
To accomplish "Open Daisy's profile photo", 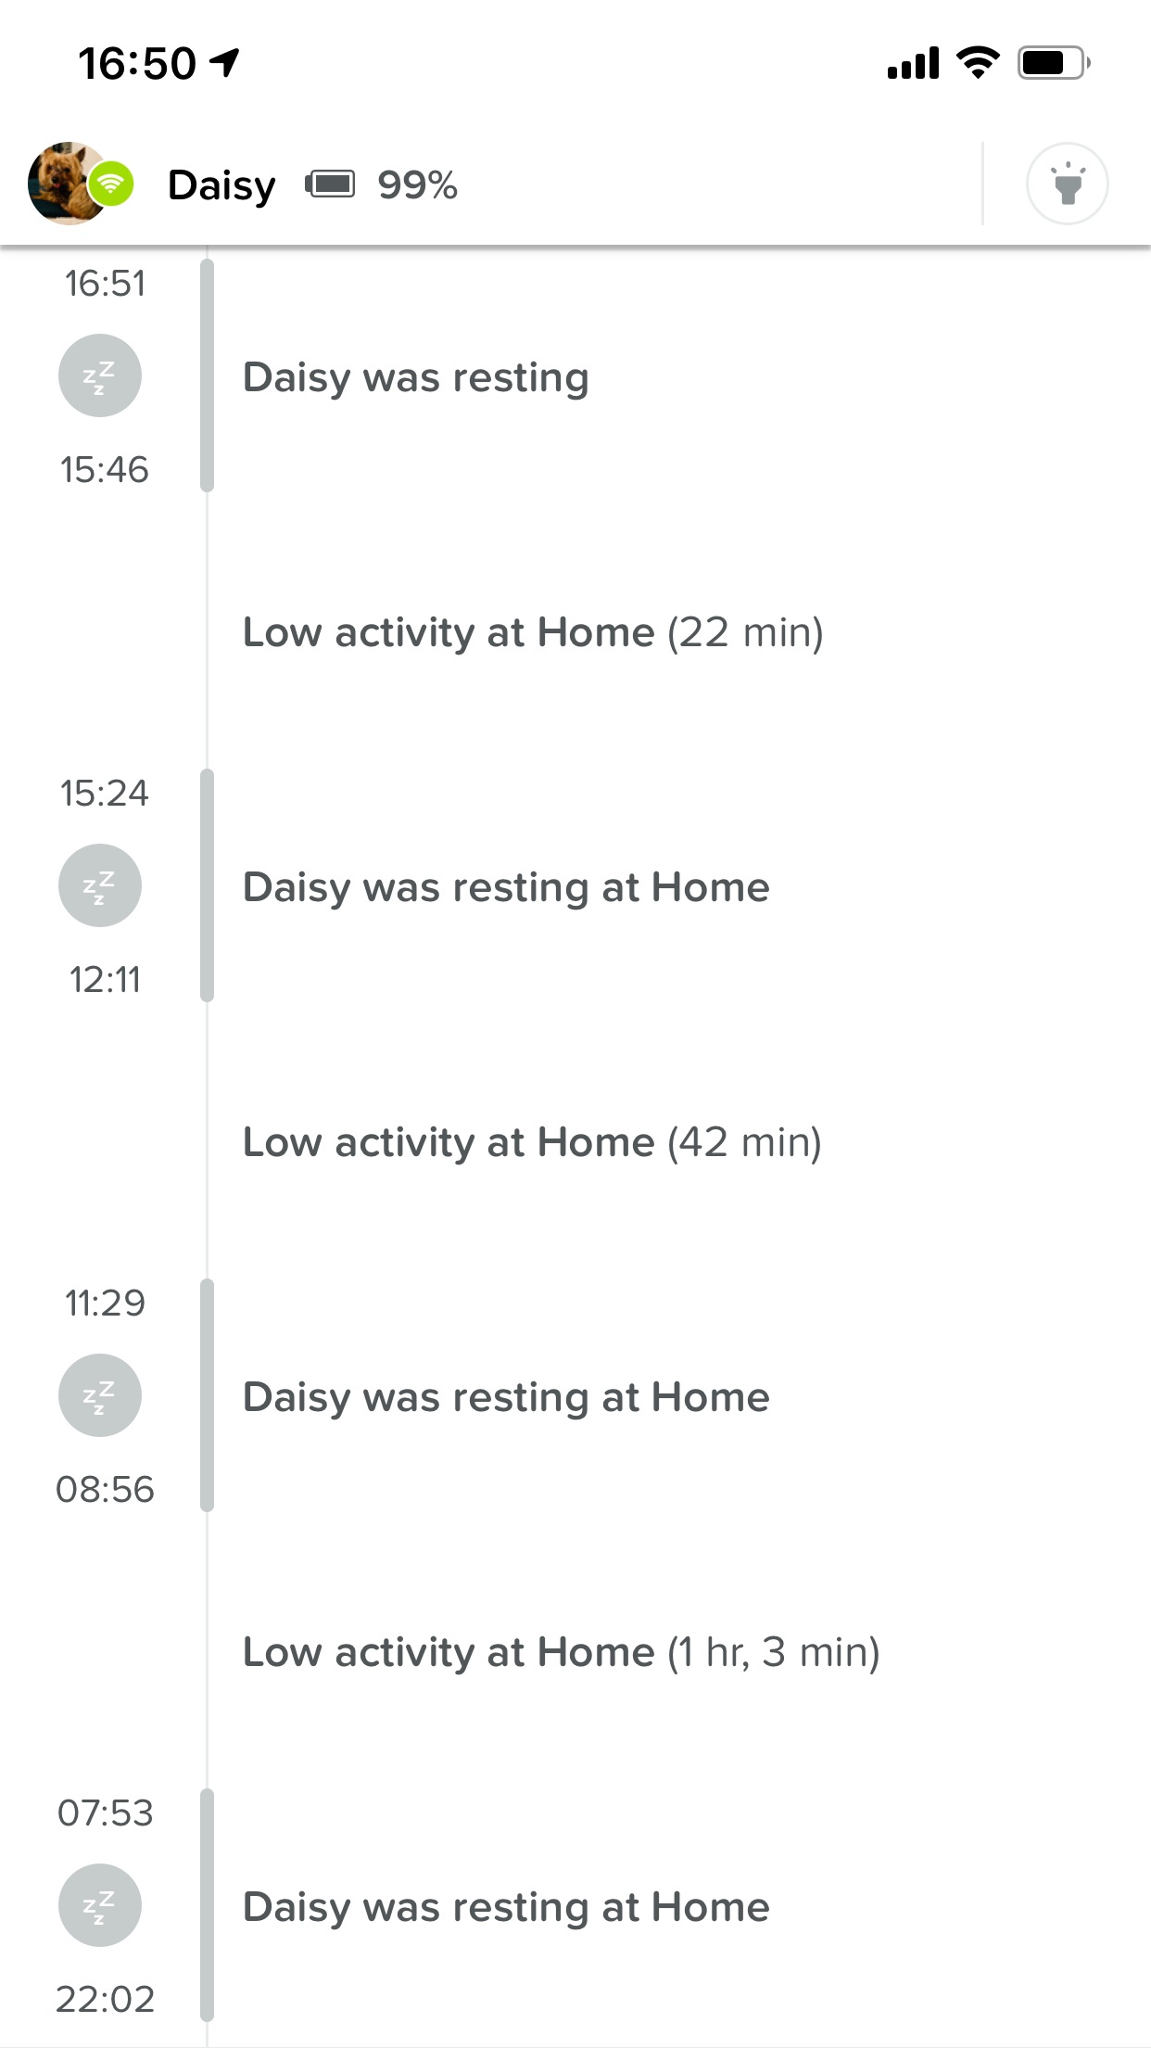I will coord(67,184).
